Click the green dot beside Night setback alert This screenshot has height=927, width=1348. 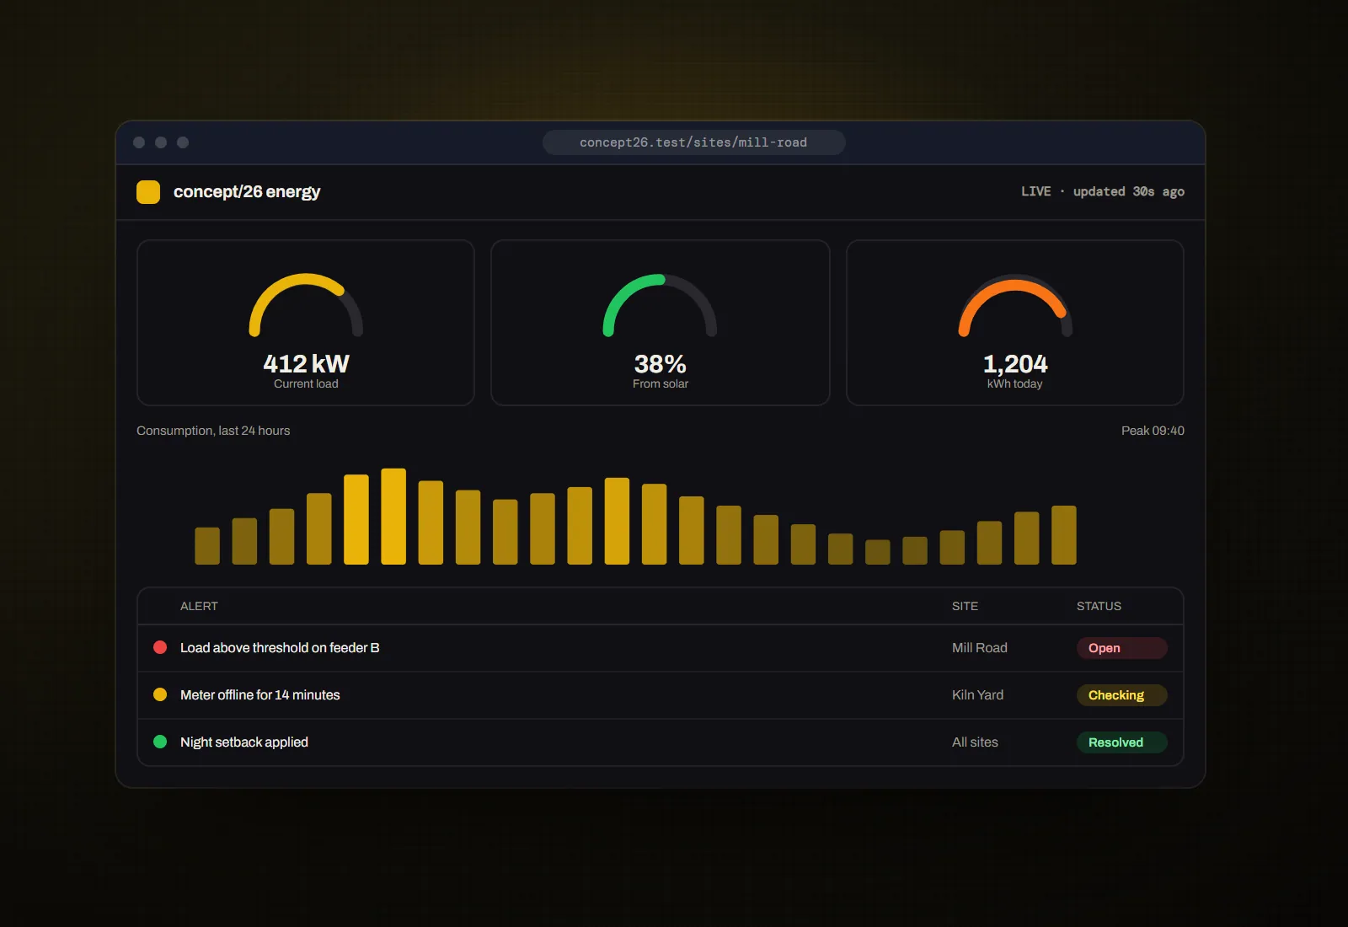coord(160,742)
